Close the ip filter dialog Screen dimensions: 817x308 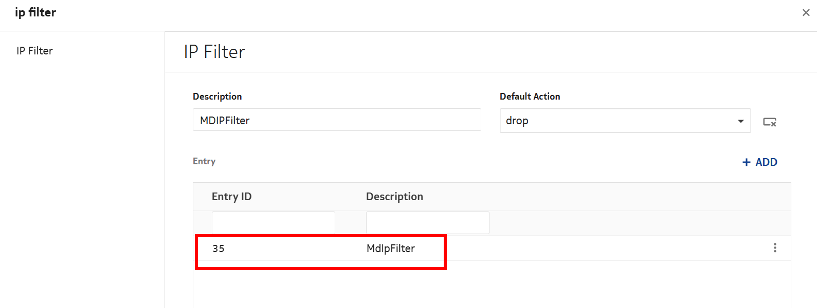[x=806, y=13]
